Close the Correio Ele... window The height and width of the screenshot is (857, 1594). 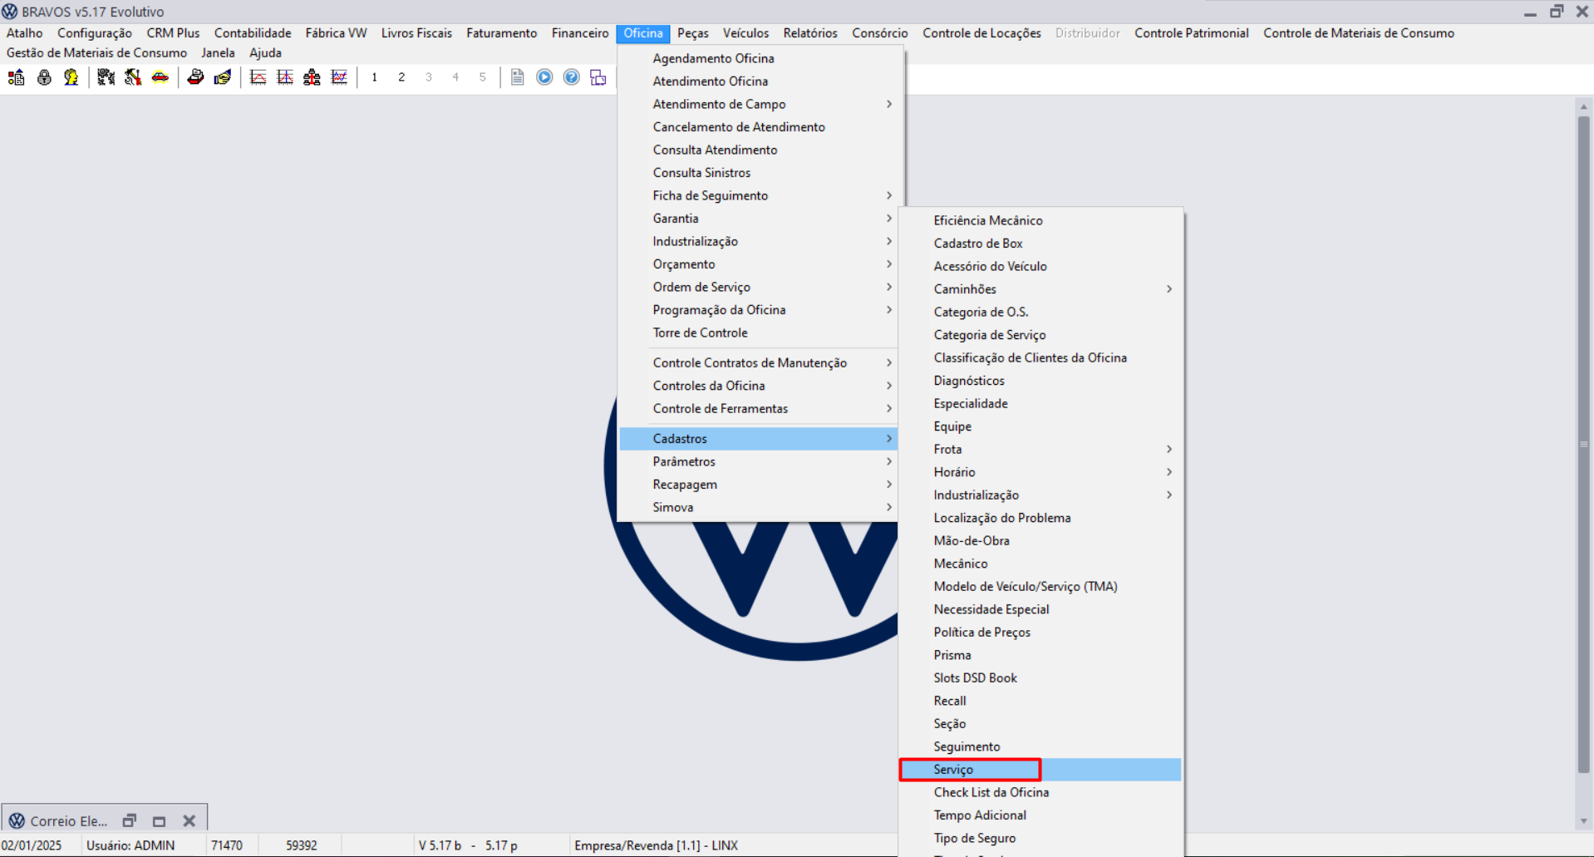coord(189,821)
